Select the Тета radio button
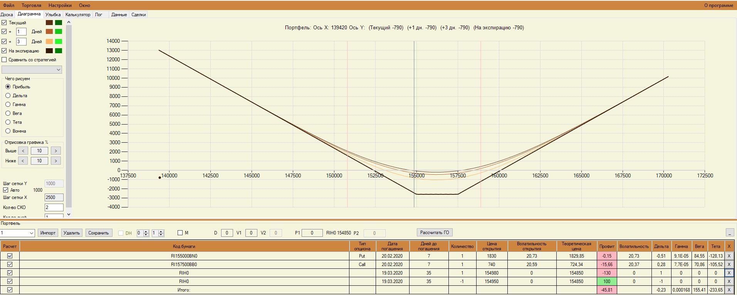The width and height of the screenshot is (737, 295). point(8,122)
